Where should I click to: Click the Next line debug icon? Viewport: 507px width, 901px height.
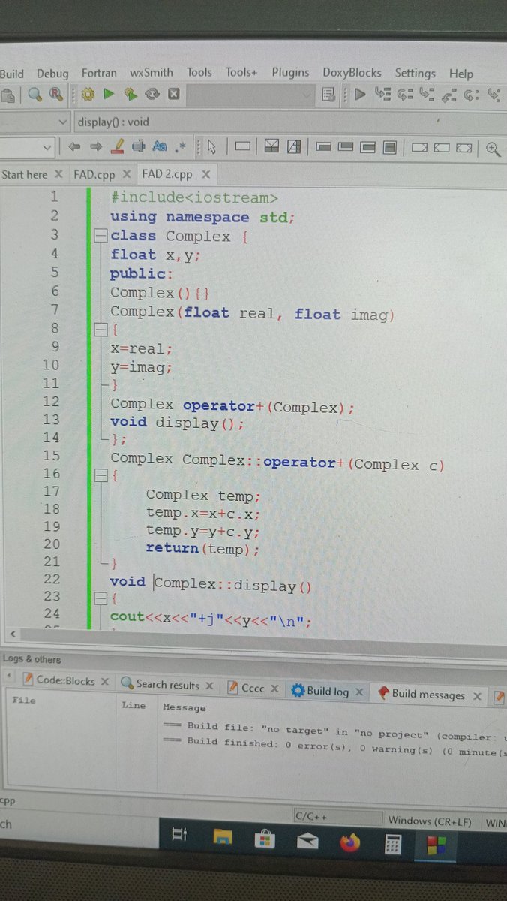(405, 95)
